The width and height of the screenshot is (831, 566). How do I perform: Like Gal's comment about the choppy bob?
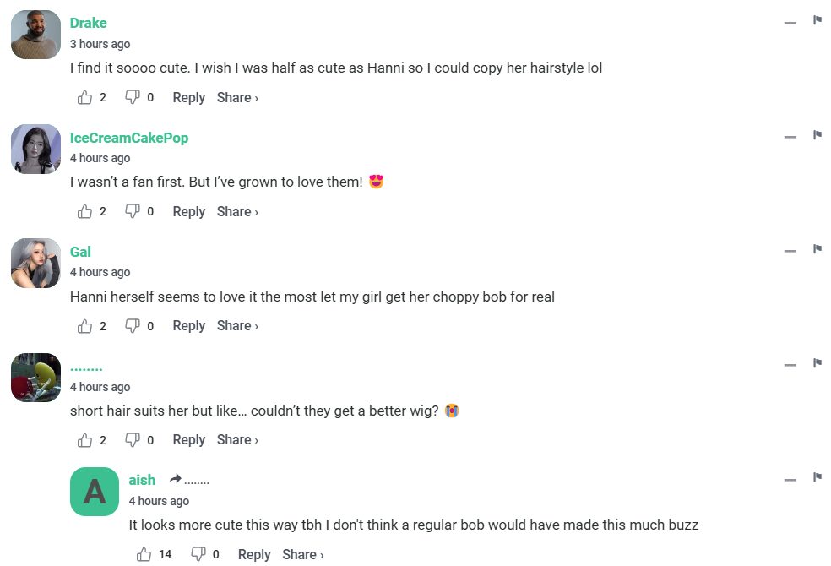pyautogui.click(x=84, y=326)
